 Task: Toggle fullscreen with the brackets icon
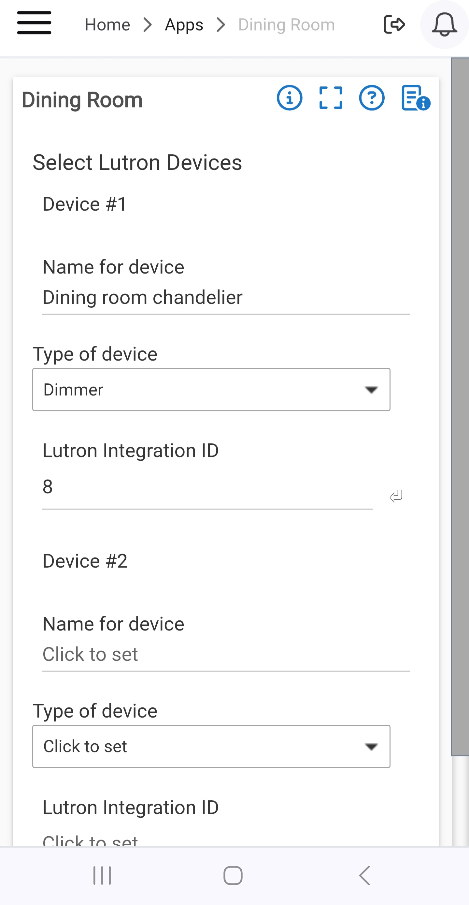click(x=330, y=98)
